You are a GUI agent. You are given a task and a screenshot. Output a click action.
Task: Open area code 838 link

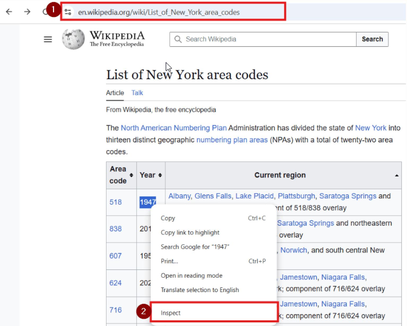coord(116,229)
